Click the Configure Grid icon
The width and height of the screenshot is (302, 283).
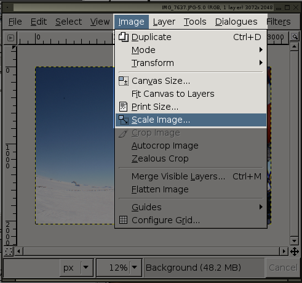click(123, 220)
